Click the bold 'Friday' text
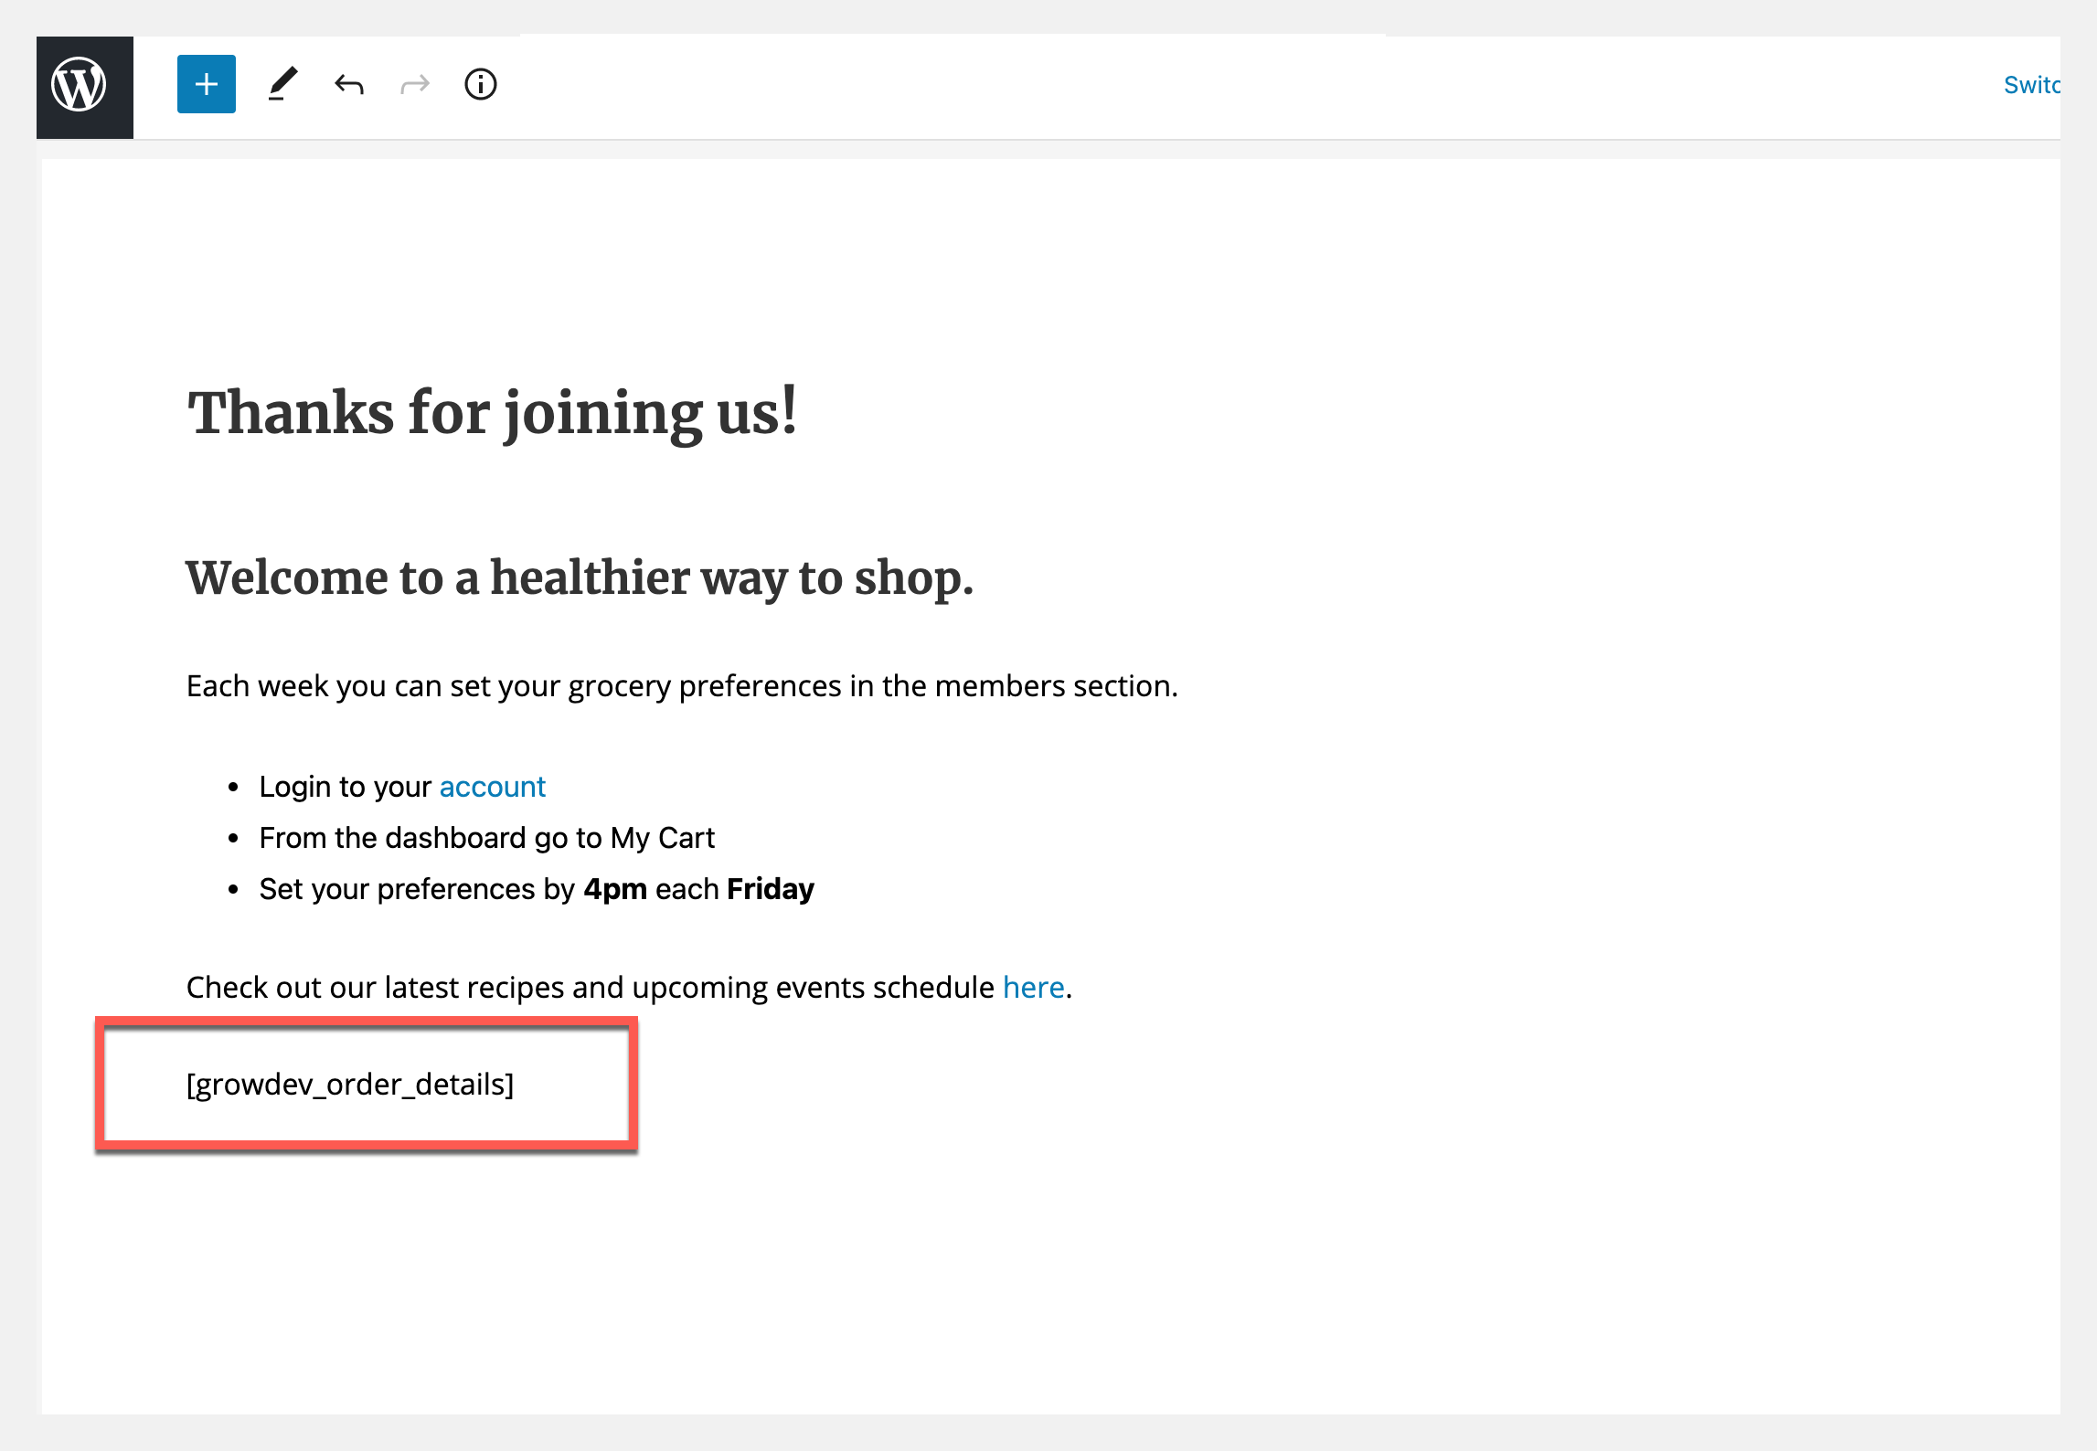The height and width of the screenshot is (1451, 2097). (x=770, y=889)
